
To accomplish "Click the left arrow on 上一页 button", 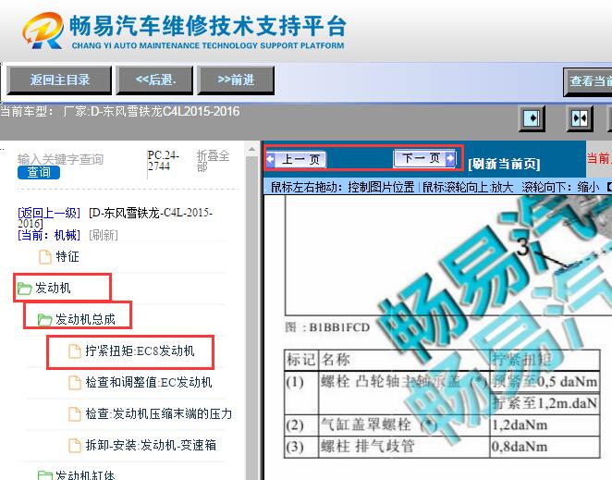I will (x=271, y=159).
